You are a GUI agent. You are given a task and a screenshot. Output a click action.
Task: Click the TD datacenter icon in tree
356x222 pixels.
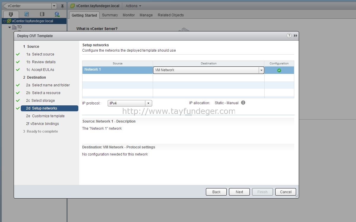click(14, 27)
